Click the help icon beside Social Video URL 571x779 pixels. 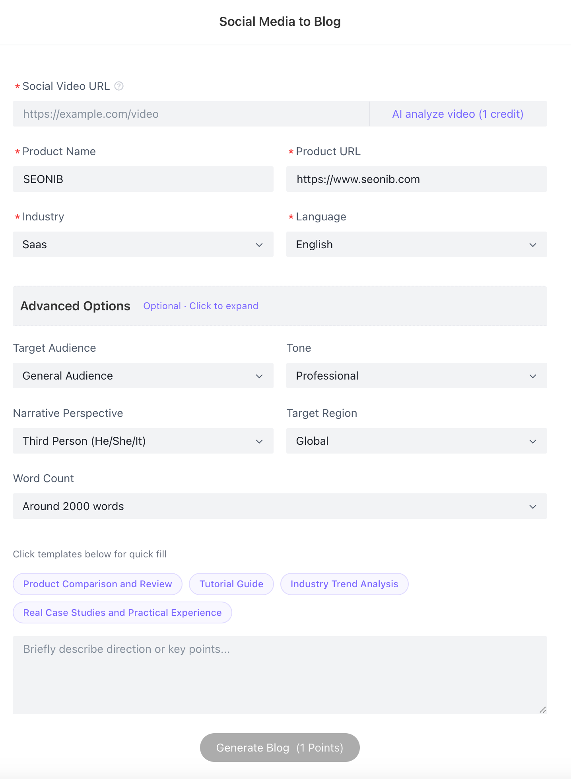pos(119,86)
